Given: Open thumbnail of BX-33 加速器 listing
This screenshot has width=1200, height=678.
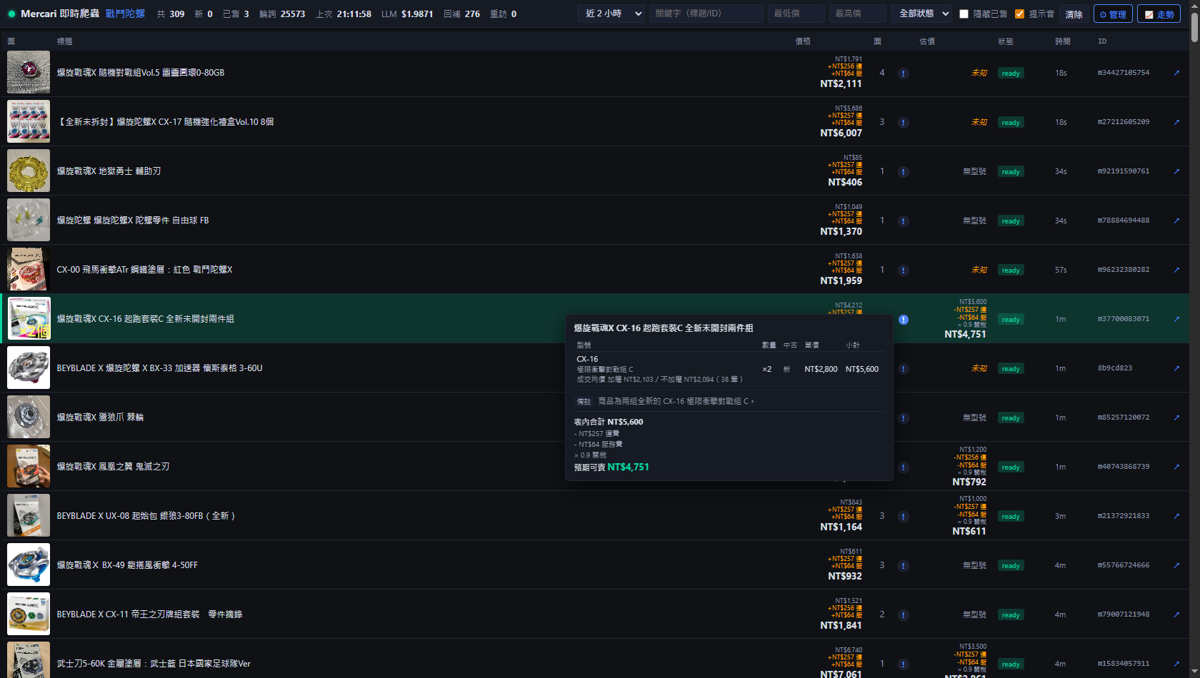Looking at the screenshot, I should pyautogui.click(x=29, y=368).
